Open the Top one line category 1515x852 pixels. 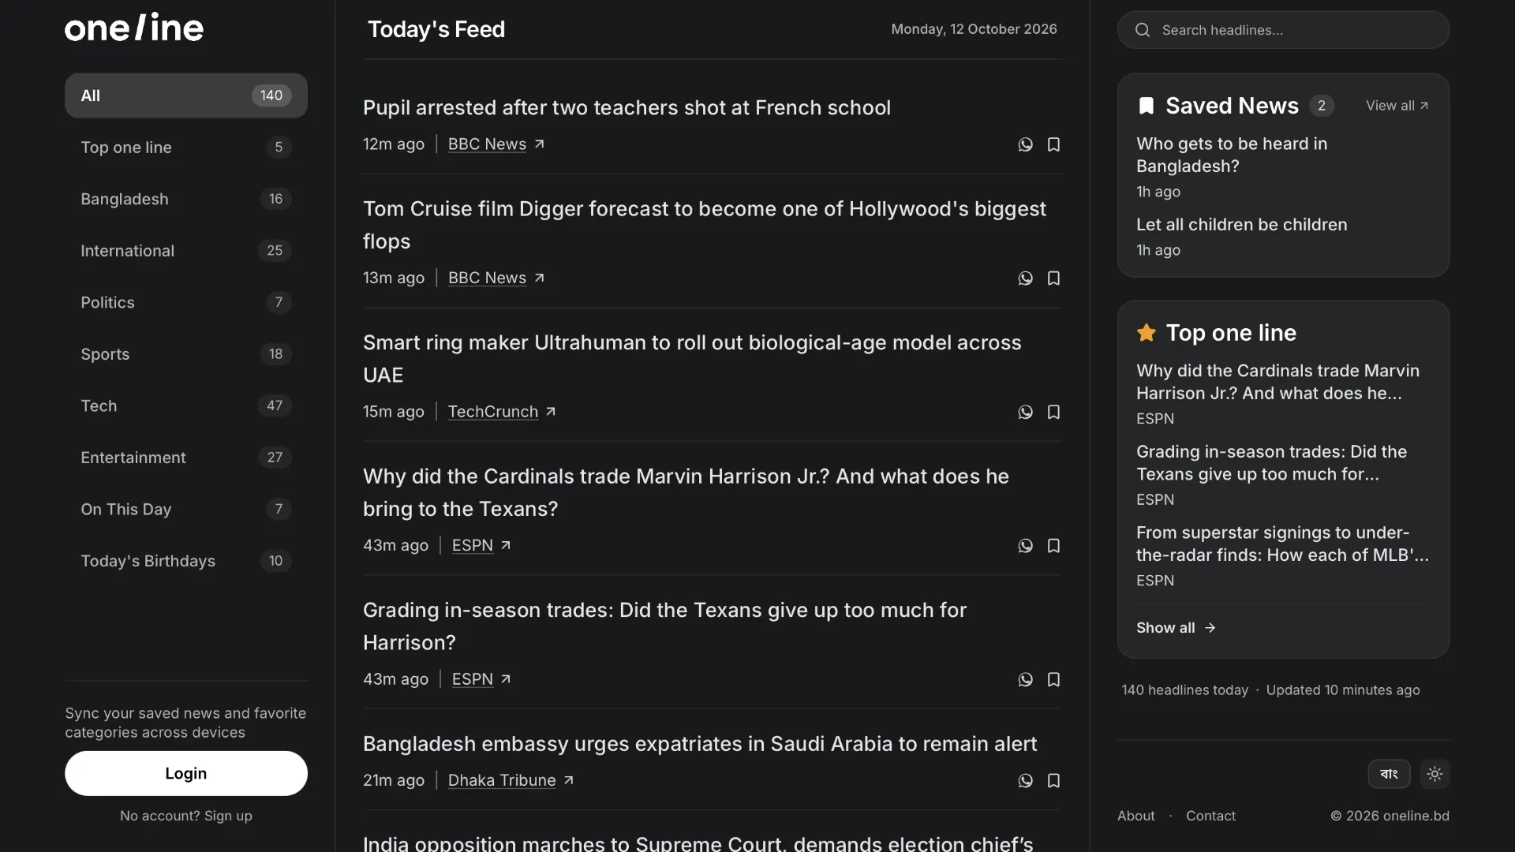tap(186, 148)
